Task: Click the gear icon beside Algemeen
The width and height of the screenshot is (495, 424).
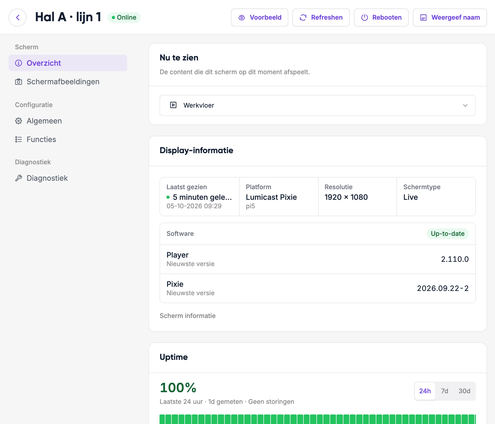Action: click(19, 121)
